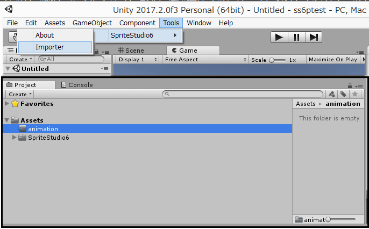
Task: Open the Edit menu
Action: tap(31, 23)
